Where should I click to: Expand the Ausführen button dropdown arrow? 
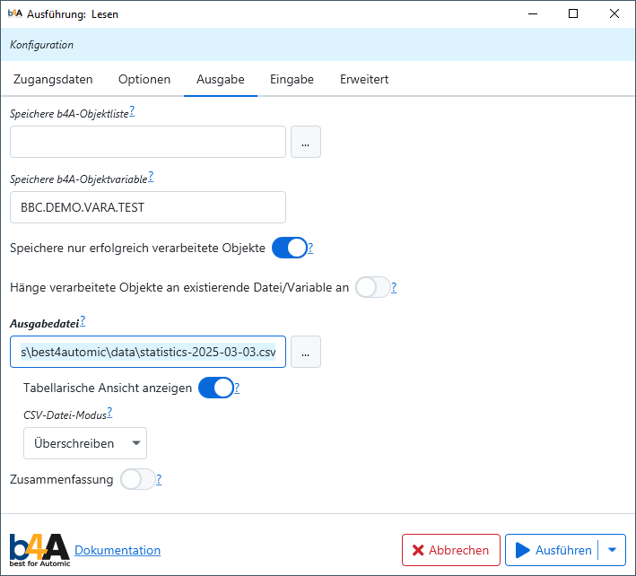[612, 550]
